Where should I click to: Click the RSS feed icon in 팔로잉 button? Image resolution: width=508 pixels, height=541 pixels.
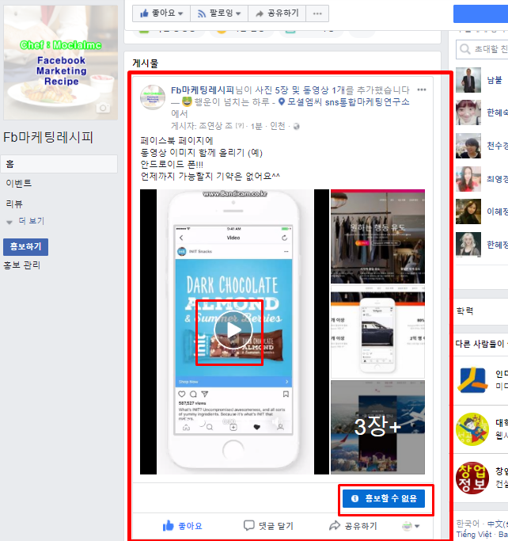pyautogui.click(x=201, y=13)
